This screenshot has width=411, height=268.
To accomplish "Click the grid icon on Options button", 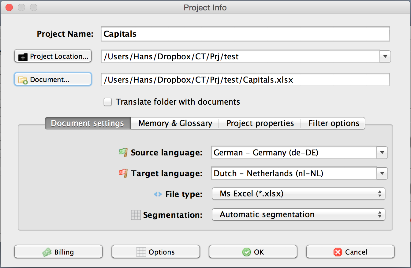I will click(x=141, y=252).
